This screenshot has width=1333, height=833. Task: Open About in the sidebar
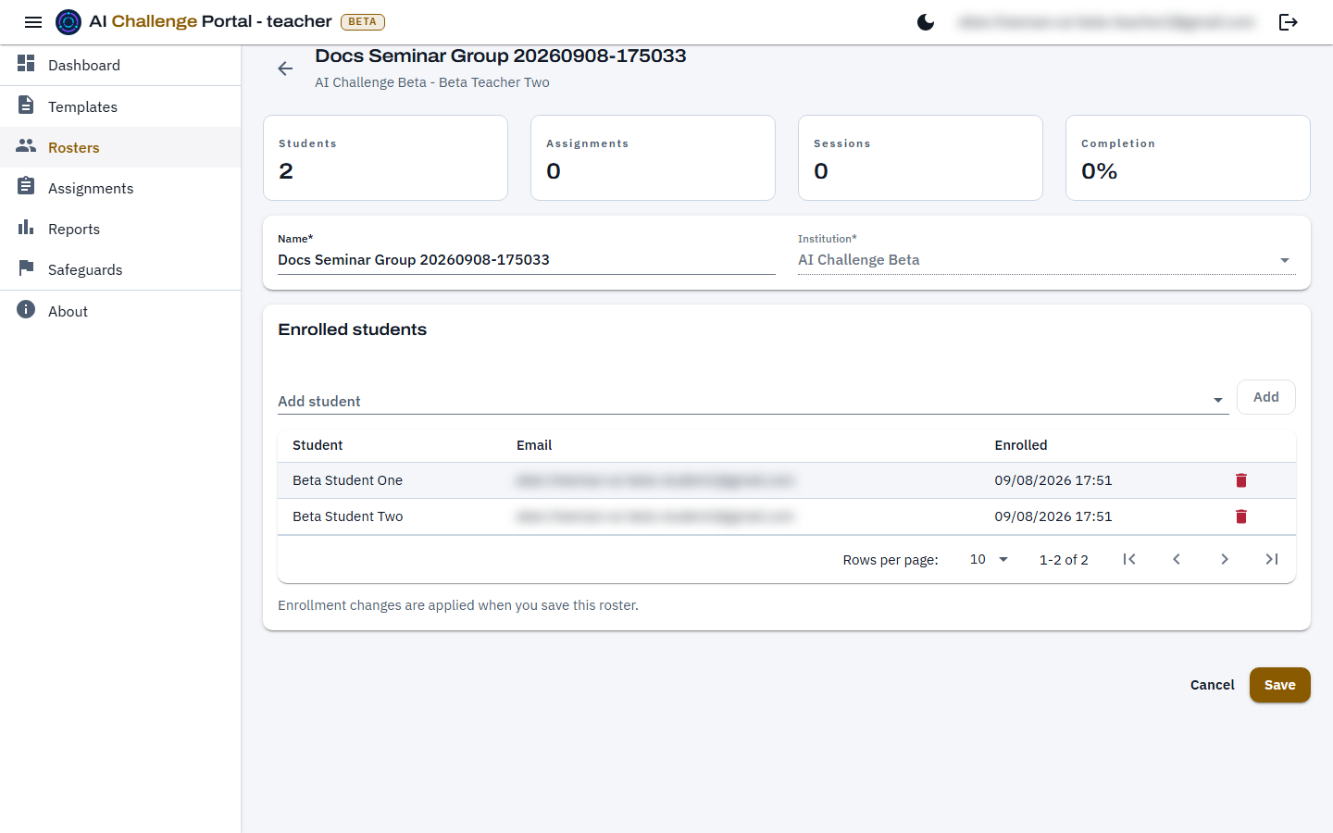[120, 311]
